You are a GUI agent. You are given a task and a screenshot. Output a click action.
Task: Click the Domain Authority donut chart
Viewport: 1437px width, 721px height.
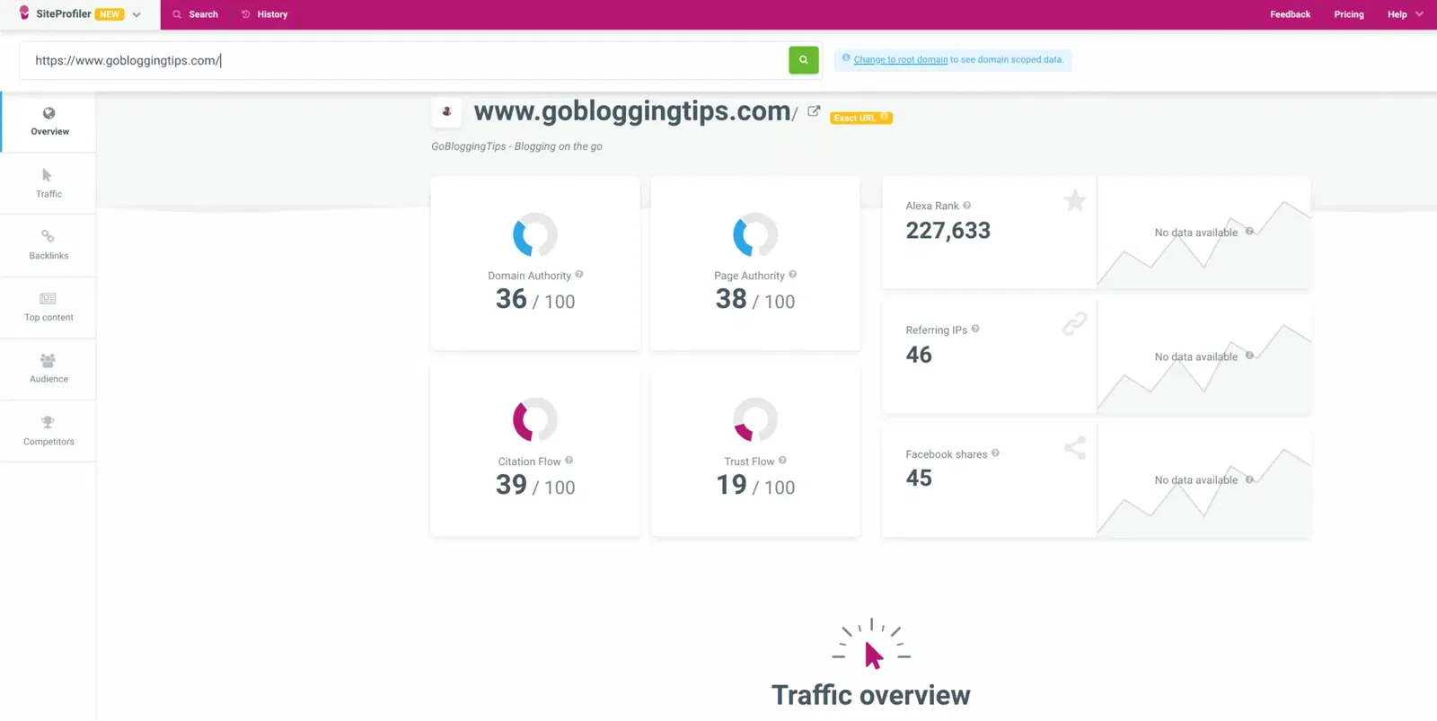535,235
